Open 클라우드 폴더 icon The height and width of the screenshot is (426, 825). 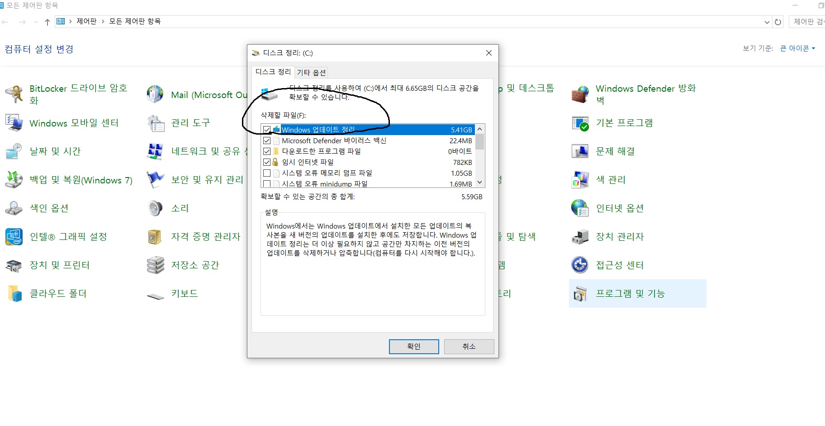tap(14, 294)
